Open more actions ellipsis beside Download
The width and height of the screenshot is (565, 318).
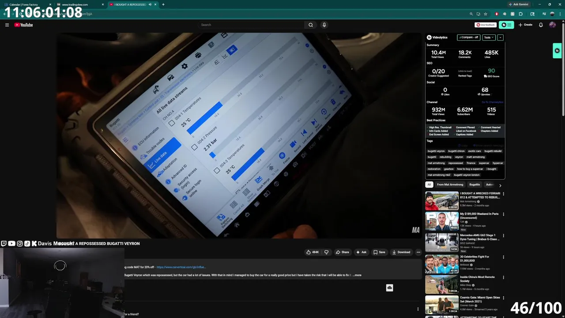(x=418, y=252)
